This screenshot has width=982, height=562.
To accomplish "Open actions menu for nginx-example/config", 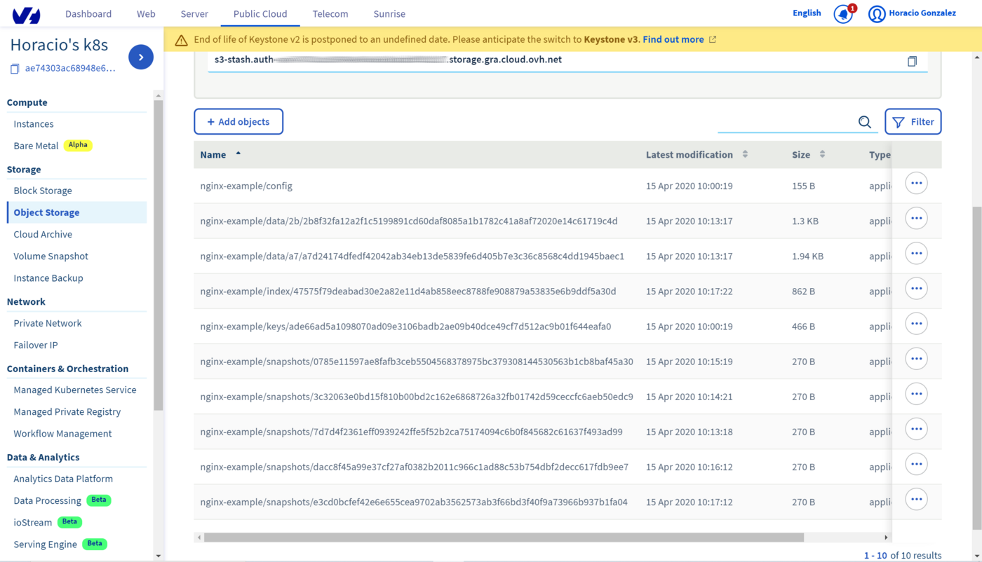I will click(x=916, y=183).
